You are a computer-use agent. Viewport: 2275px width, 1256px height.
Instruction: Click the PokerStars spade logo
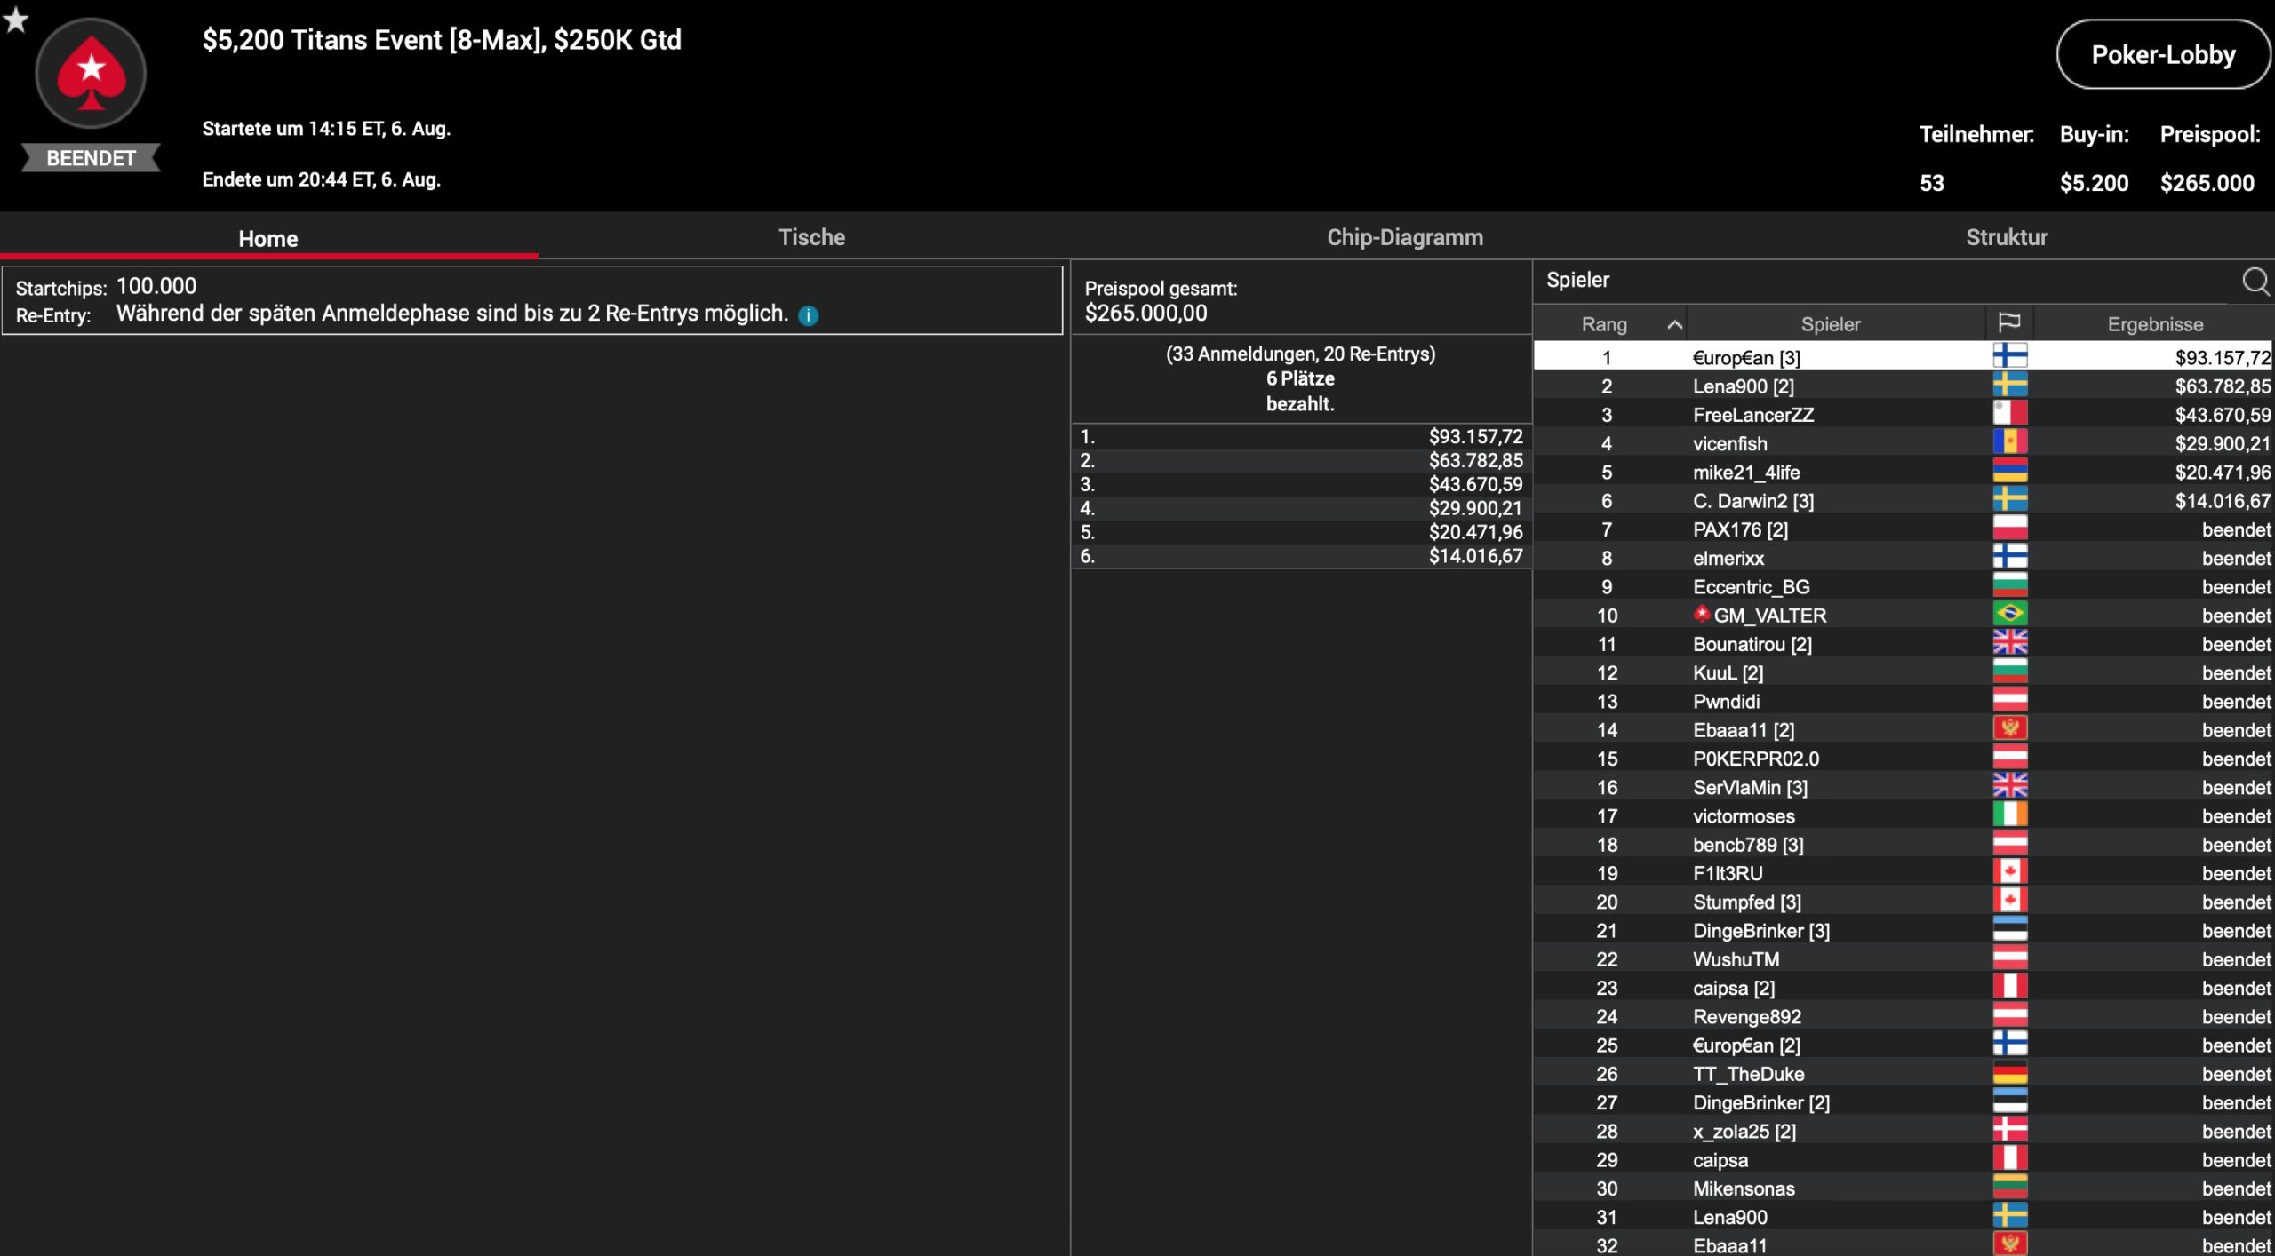[91, 74]
